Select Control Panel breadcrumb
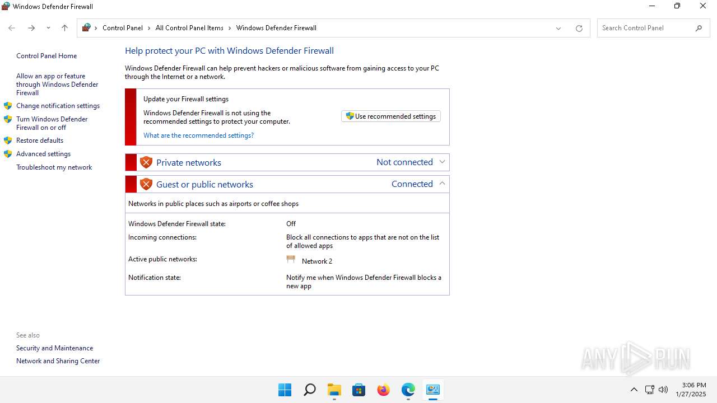The height and width of the screenshot is (403, 717). 123,28
